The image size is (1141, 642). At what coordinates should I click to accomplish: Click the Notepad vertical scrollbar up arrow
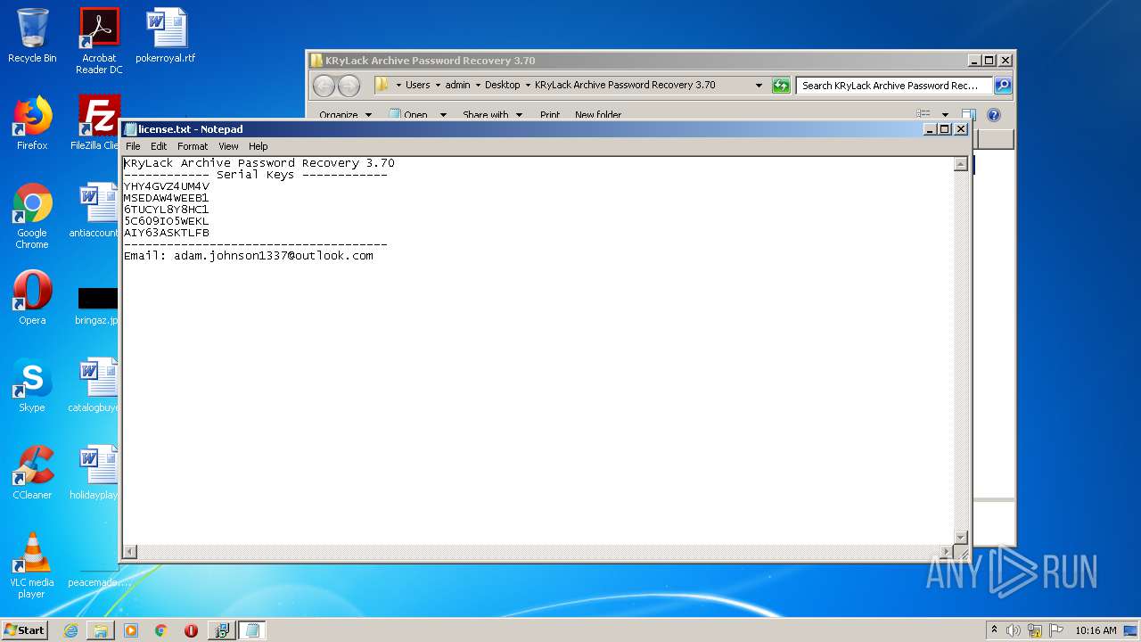click(961, 164)
